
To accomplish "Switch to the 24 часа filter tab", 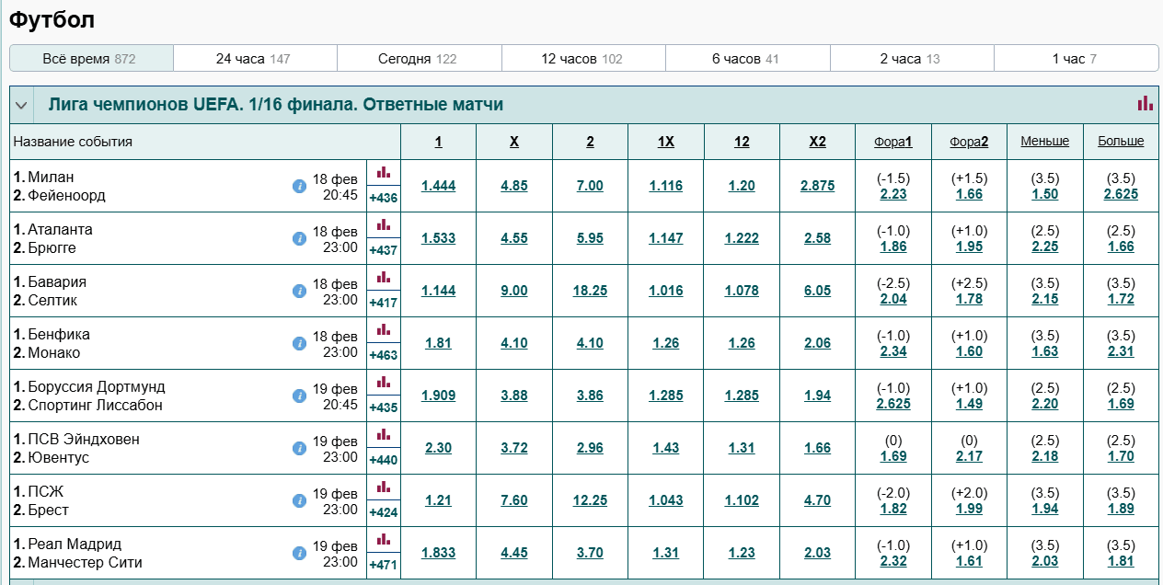I will (254, 59).
